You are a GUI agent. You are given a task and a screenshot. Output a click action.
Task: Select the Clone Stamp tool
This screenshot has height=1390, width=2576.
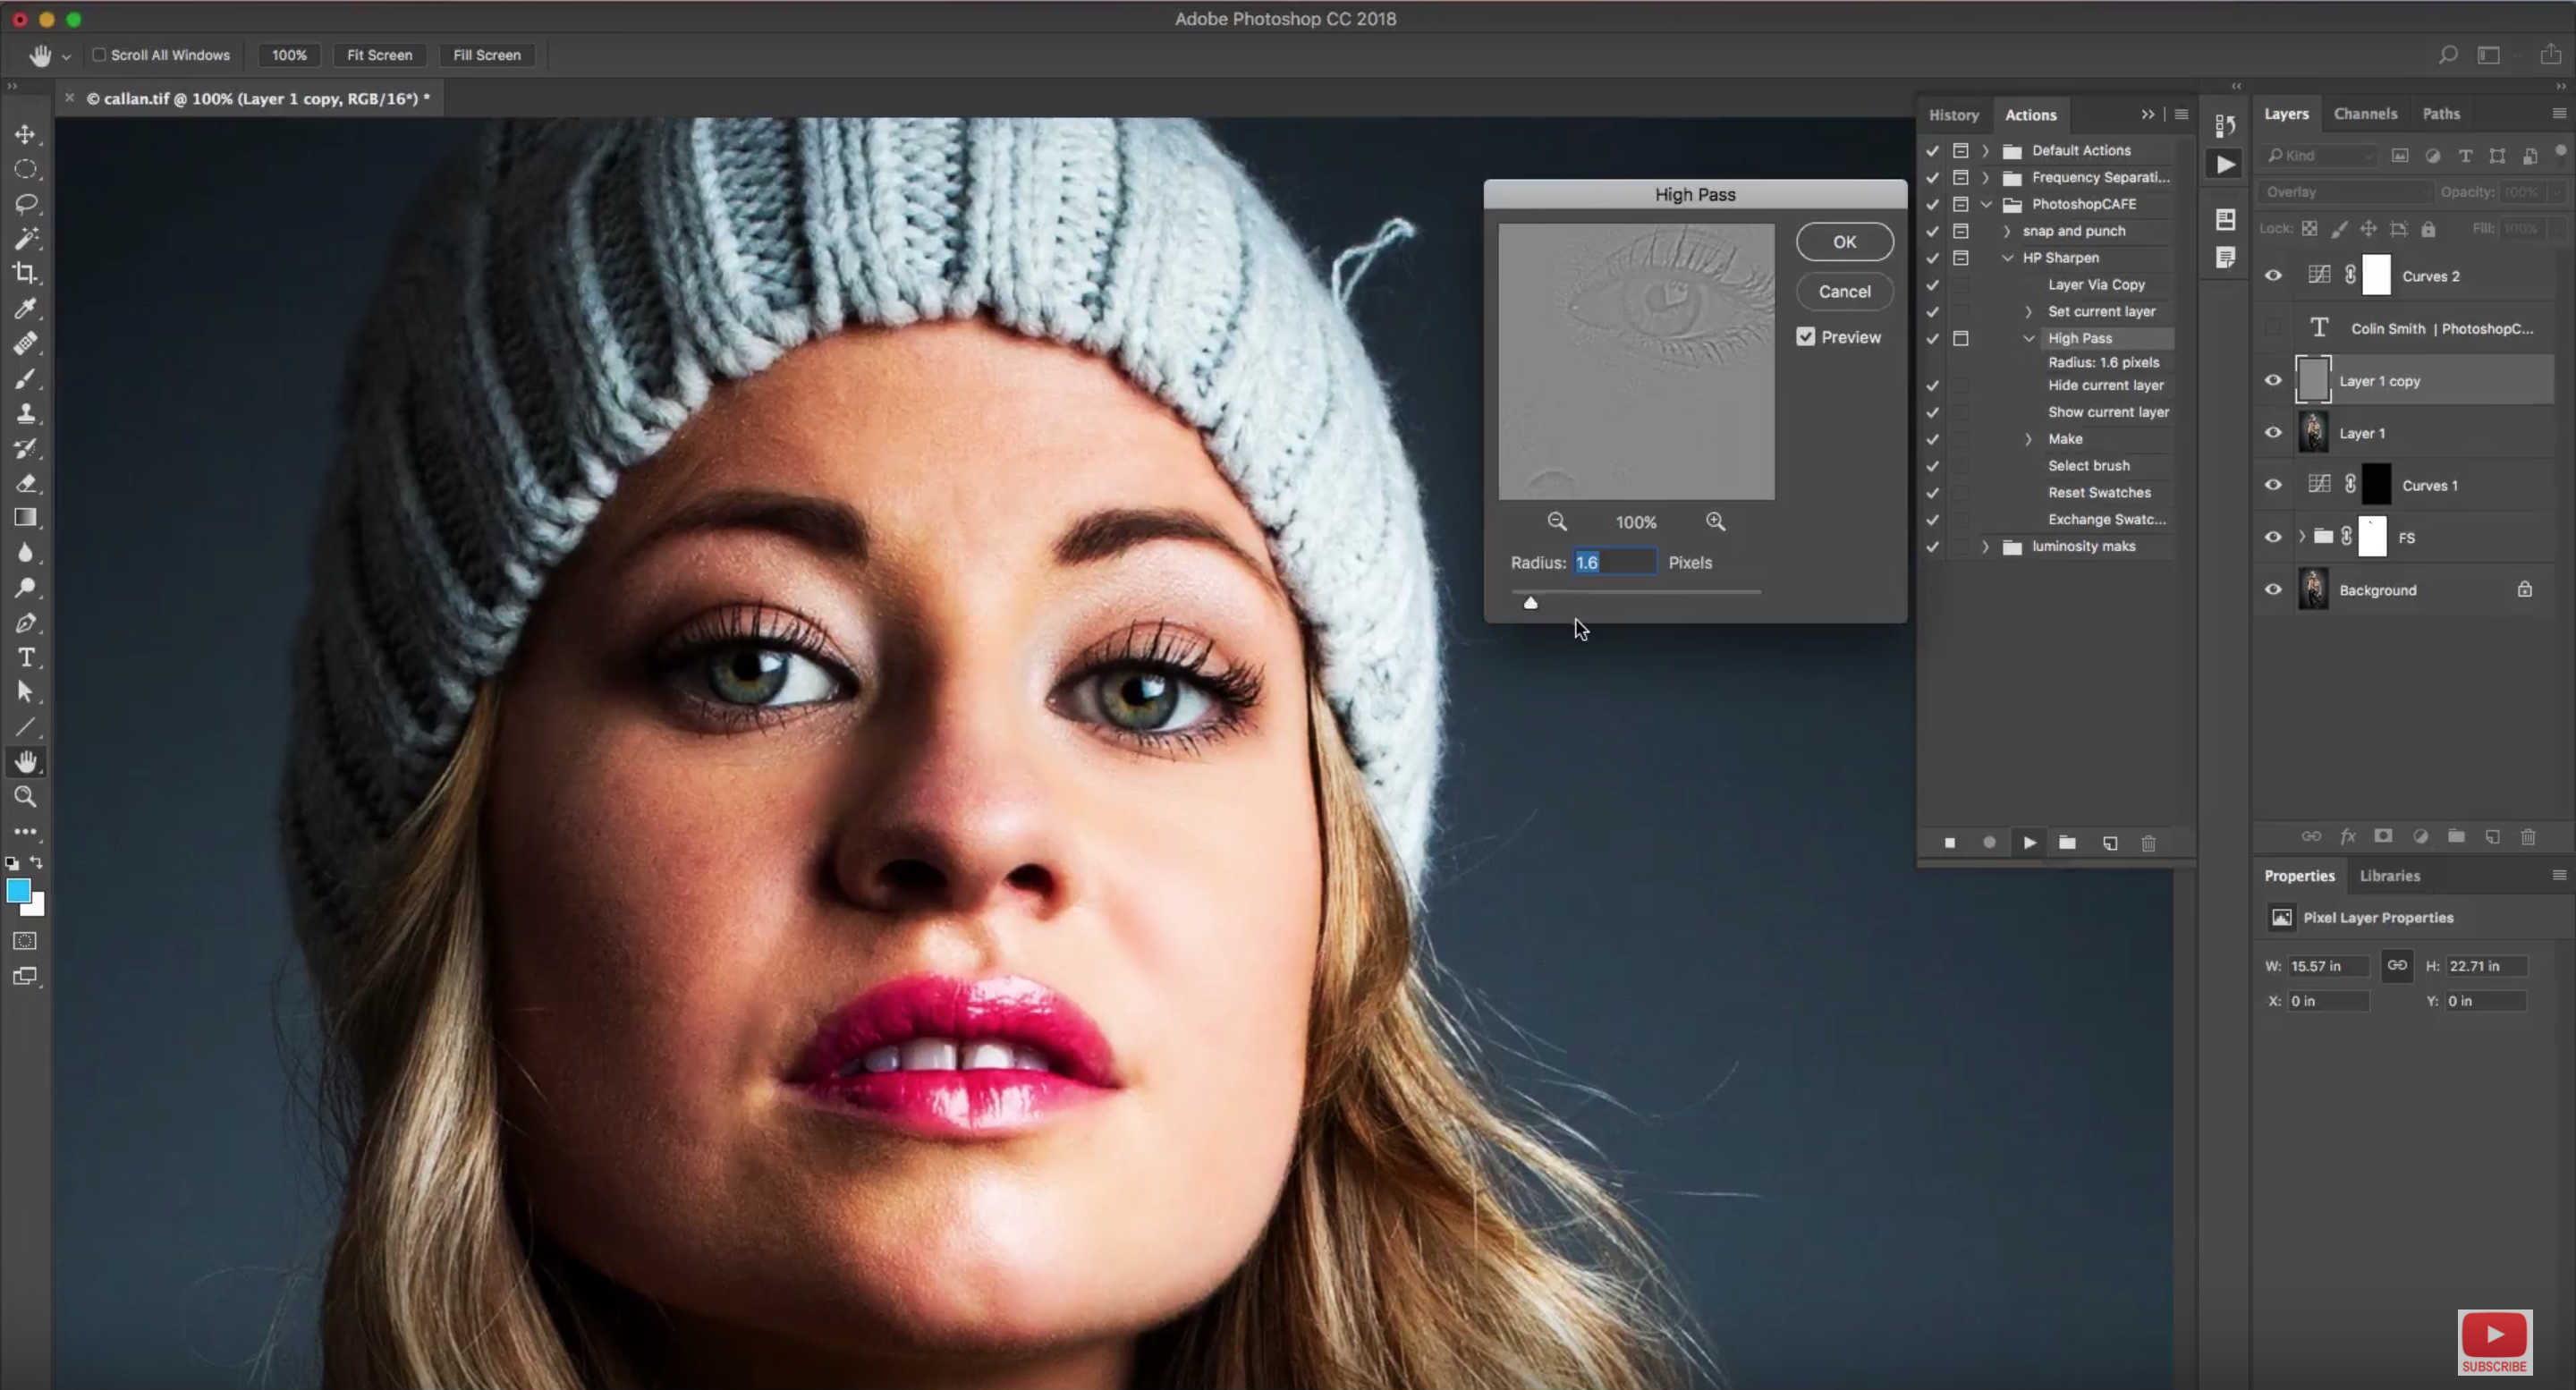click(25, 413)
